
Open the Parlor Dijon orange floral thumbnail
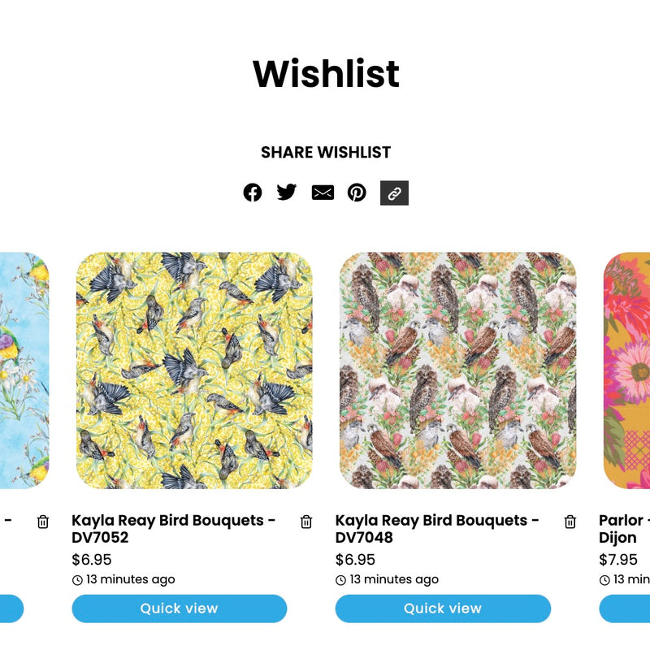pyautogui.click(x=626, y=370)
